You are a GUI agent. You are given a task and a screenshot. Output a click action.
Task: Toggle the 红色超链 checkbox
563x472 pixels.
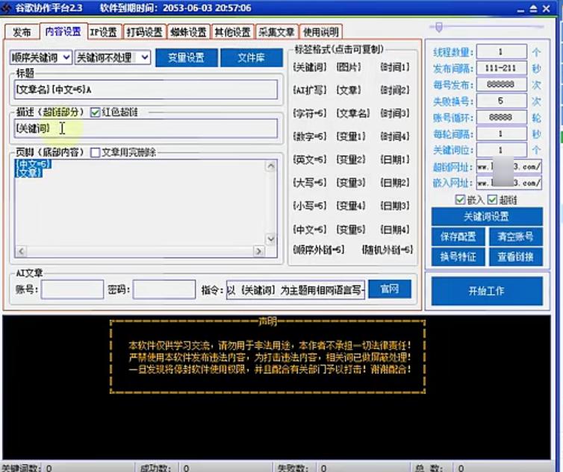[x=95, y=113]
